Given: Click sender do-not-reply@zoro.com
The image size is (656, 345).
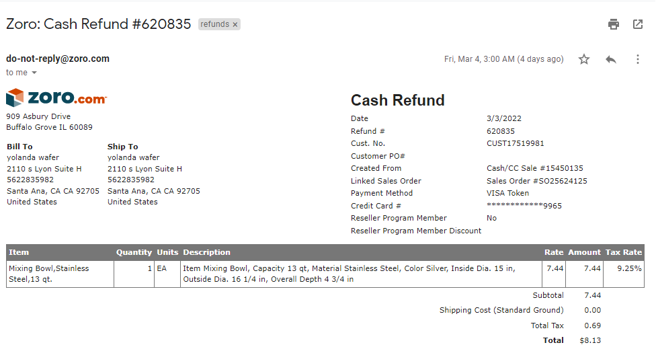Looking at the screenshot, I should (x=58, y=59).
